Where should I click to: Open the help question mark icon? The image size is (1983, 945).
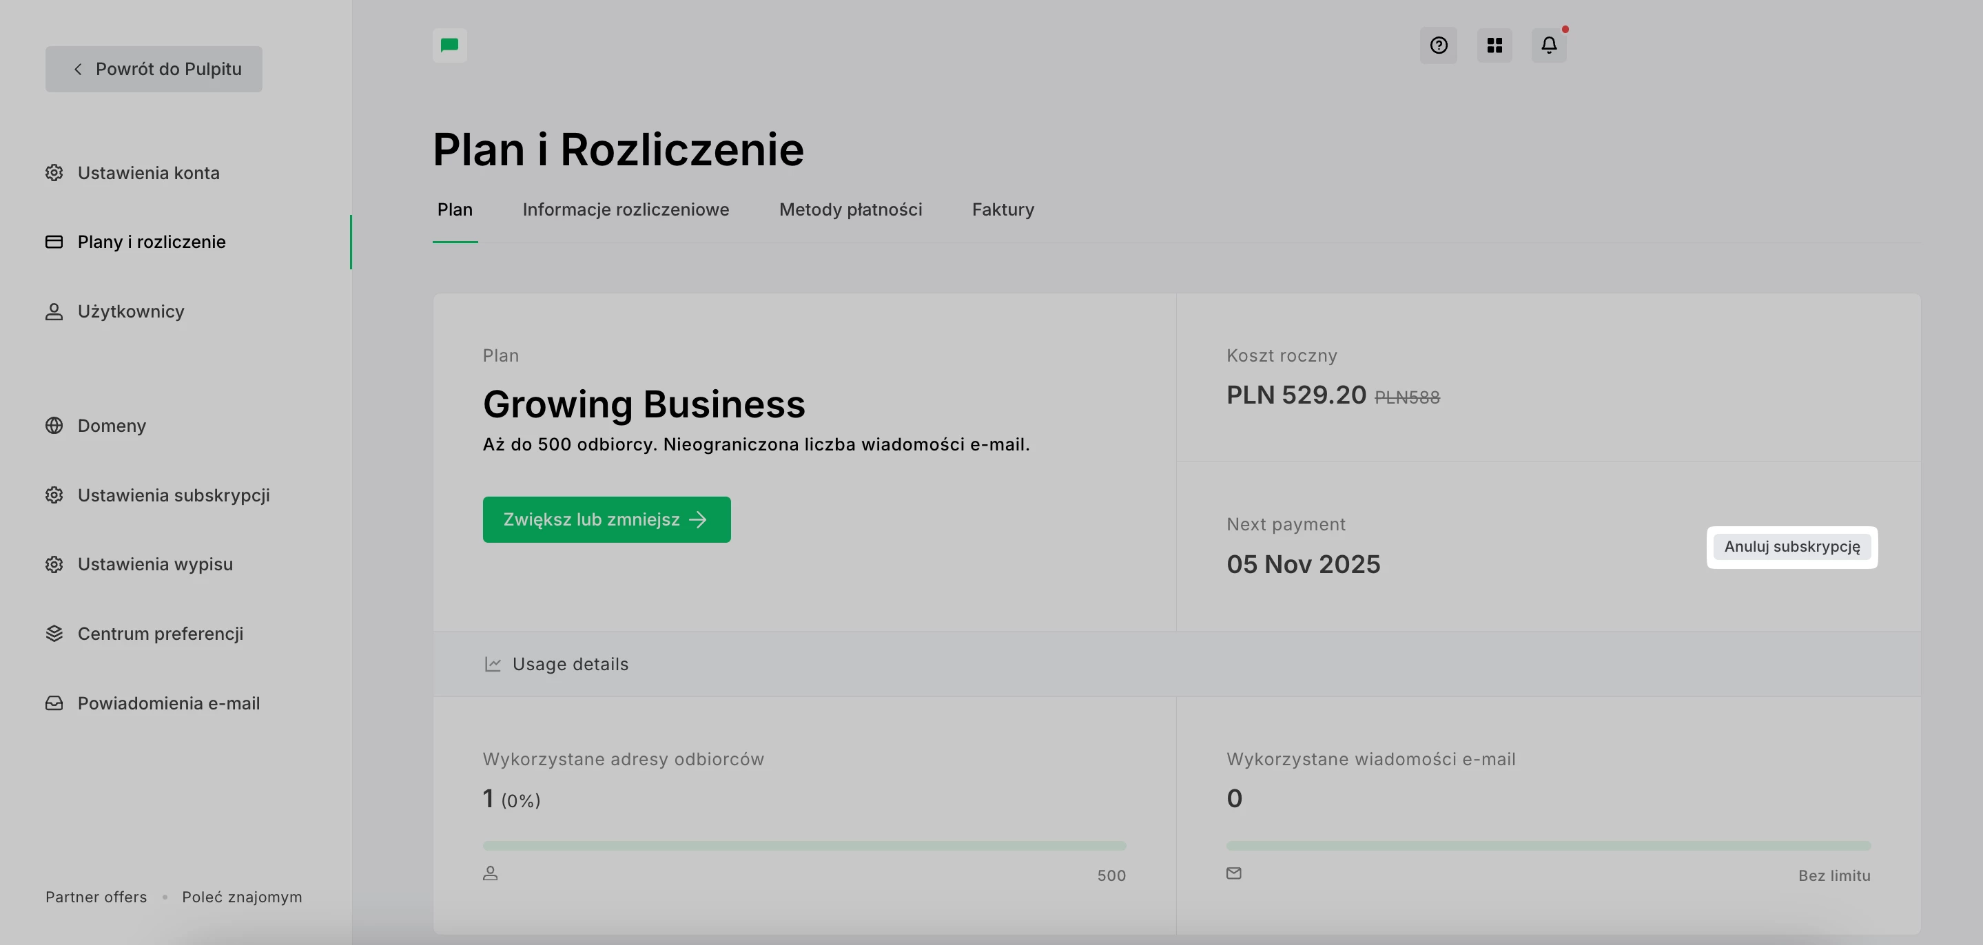coord(1438,45)
